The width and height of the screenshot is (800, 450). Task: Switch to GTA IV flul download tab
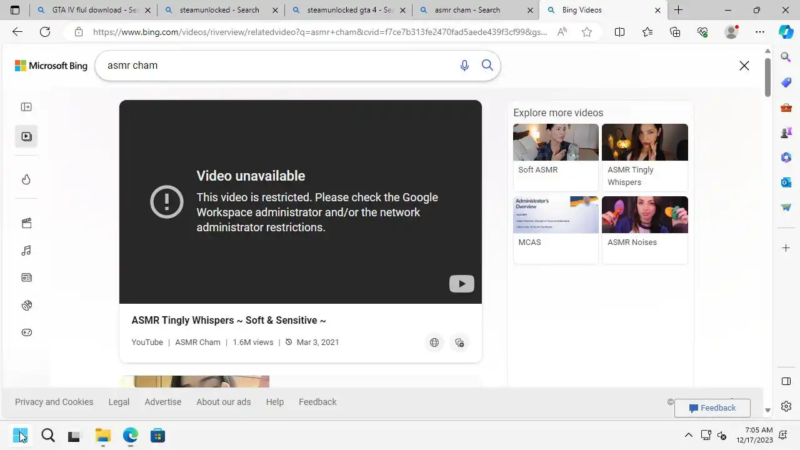point(94,10)
